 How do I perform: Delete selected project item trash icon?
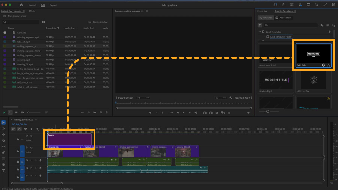pos(107,112)
